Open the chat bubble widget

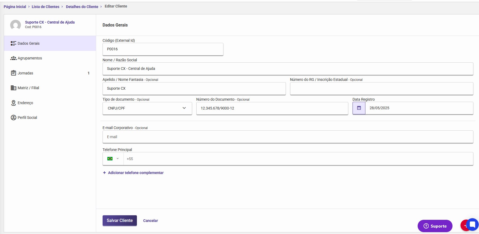[473, 224]
